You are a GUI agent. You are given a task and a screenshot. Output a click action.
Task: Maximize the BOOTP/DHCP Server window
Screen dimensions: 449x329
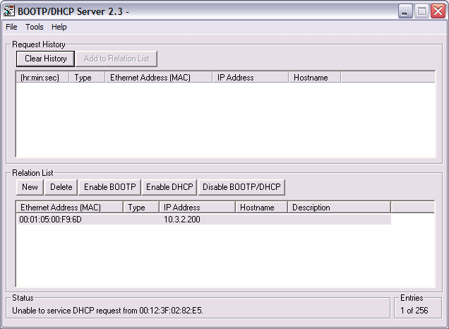[x=421, y=11]
